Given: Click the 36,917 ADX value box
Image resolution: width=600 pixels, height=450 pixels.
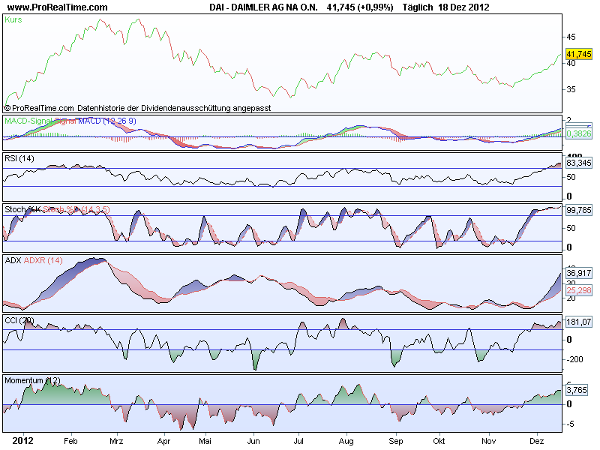Looking at the screenshot, I should pyautogui.click(x=578, y=273).
